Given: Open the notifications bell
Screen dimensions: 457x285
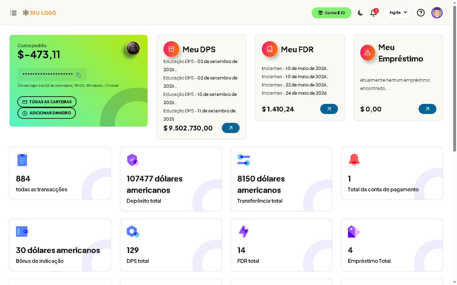Looking at the screenshot, I should (x=374, y=13).
